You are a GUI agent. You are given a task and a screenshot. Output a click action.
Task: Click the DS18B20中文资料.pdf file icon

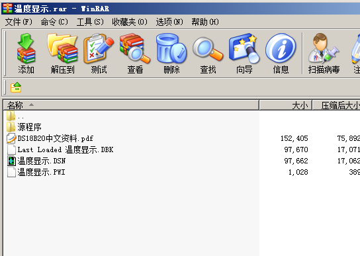pos(11,138)
